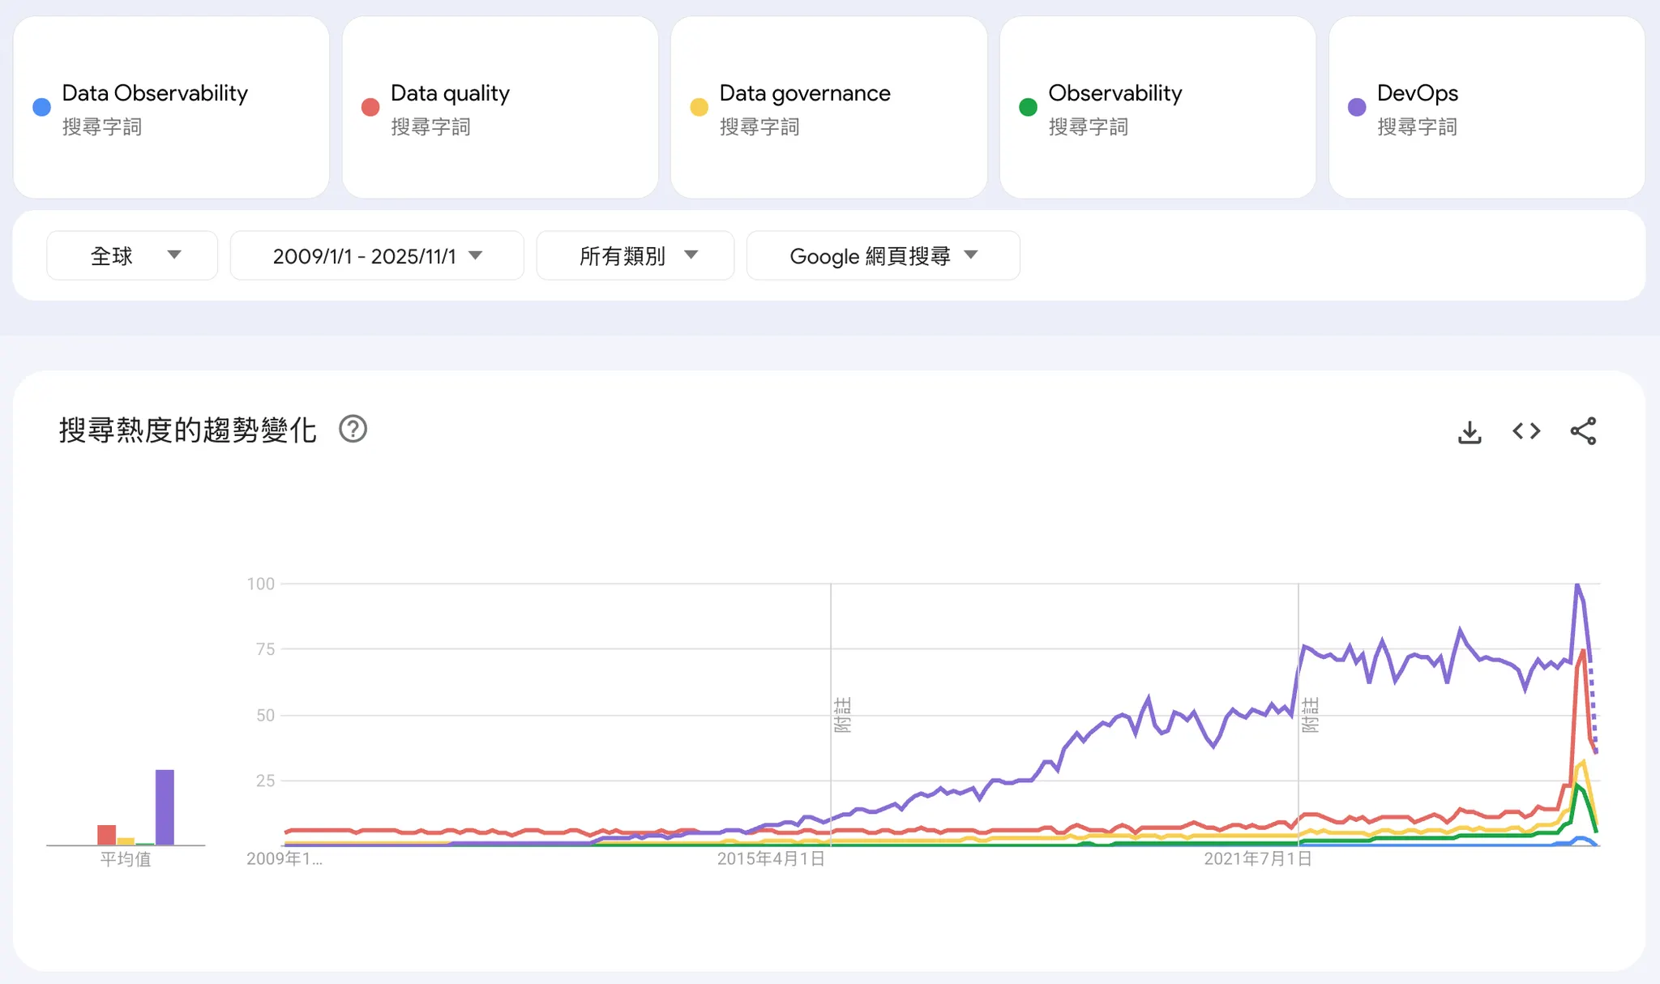Click the blue Data Observability color dot
This screenshot has height=984, width=1660.
click(41, 107)
